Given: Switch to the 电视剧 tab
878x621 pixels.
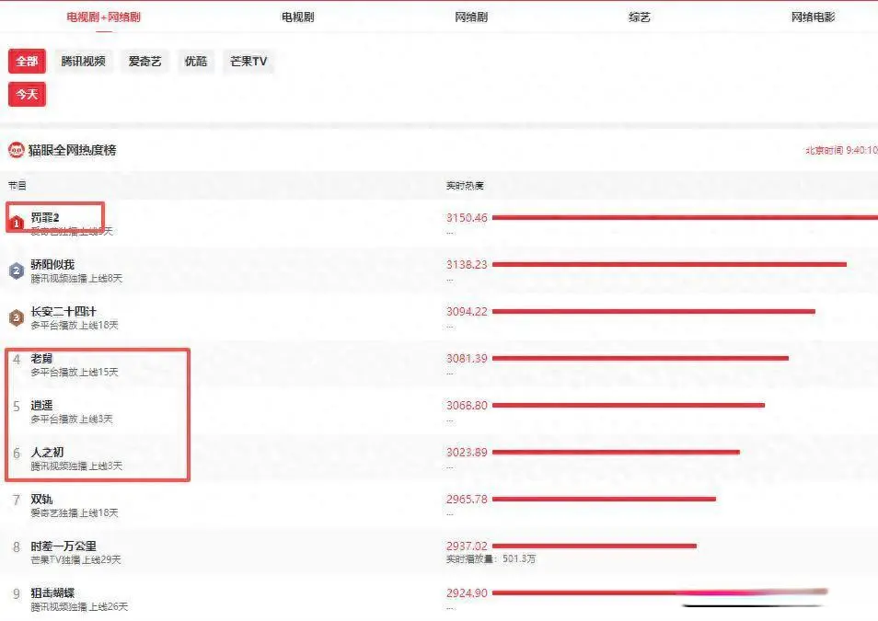Looking at the screenshot, I should pyautogui.click(x=298, y=17).
